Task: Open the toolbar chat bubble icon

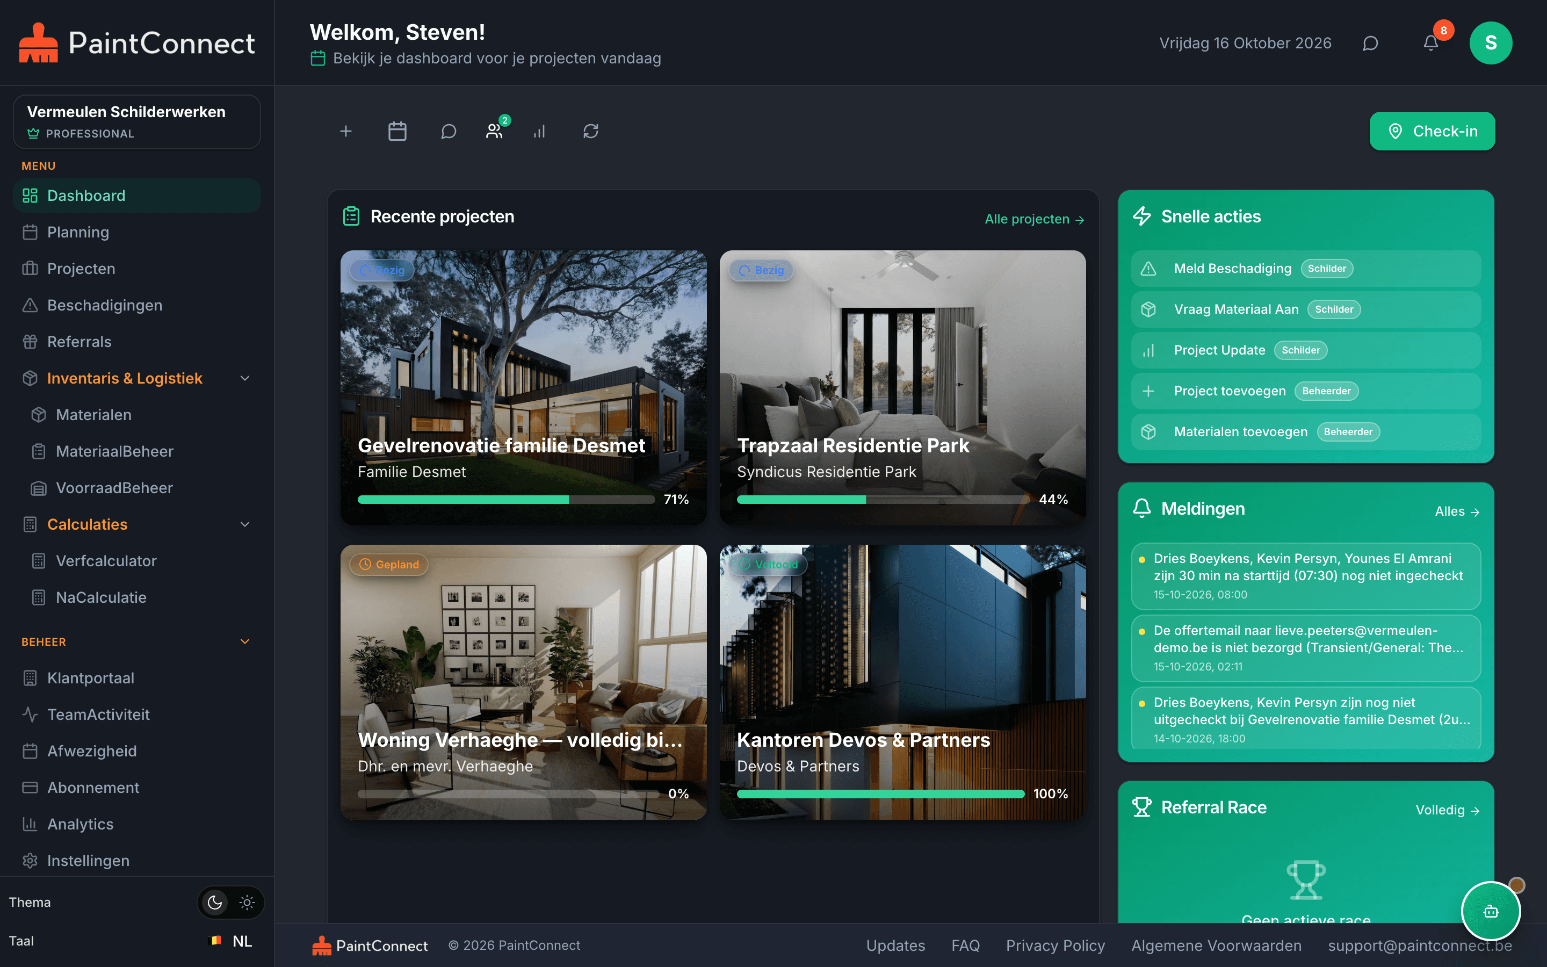Action: click(449, 131)
